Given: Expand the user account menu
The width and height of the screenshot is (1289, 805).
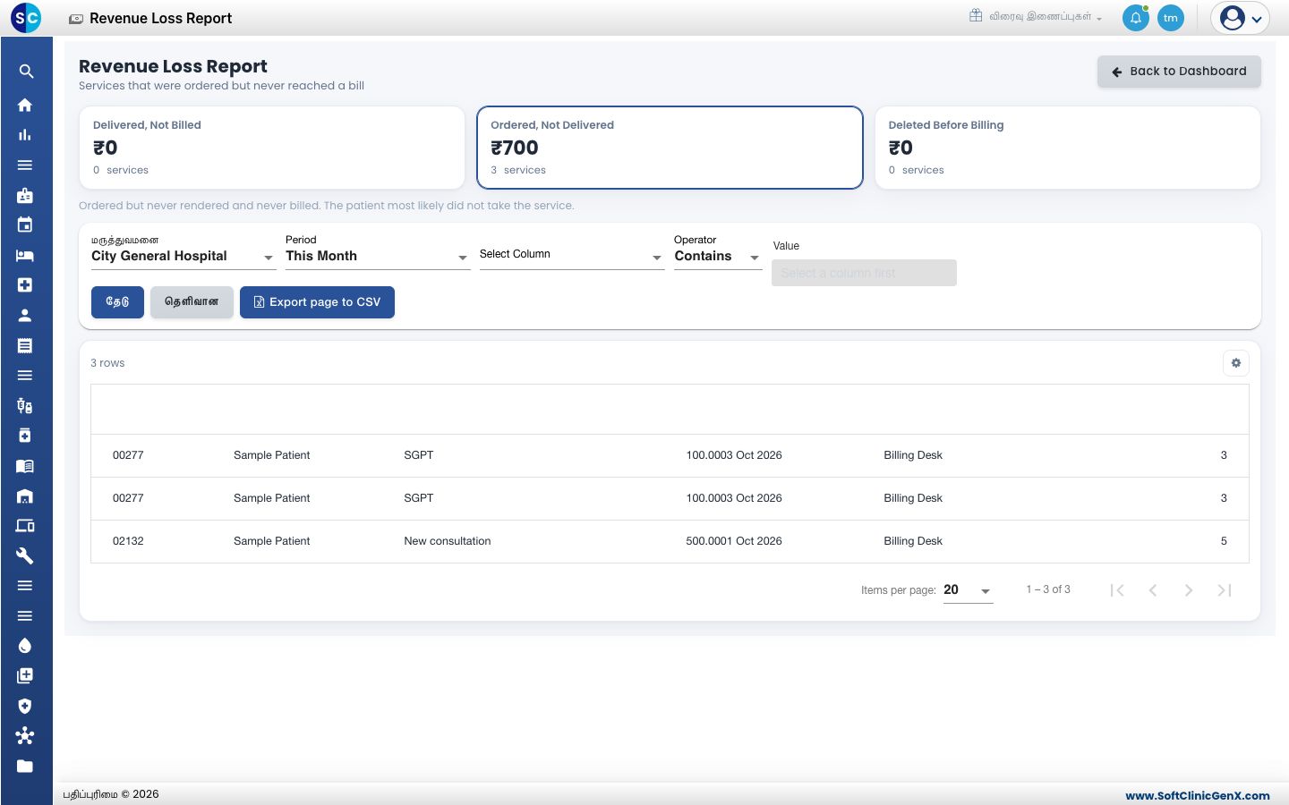Looking at the screenshot, I should coord(1241,18).
